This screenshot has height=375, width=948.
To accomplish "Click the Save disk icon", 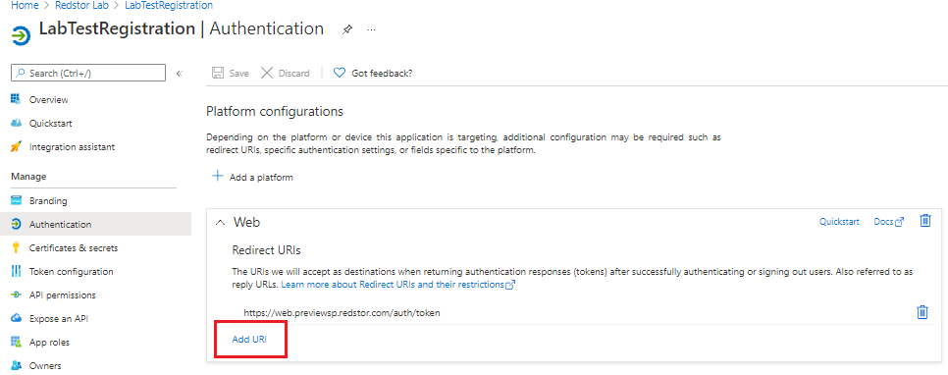I will point(218,74).
